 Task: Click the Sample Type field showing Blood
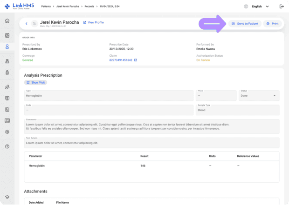click(238, 110)
